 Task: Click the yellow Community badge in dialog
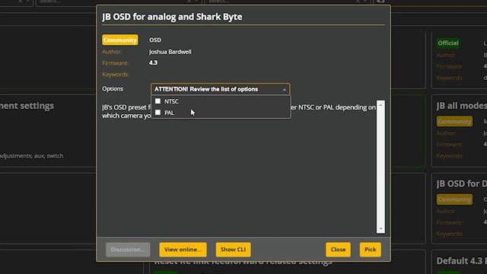coord(120,40)
